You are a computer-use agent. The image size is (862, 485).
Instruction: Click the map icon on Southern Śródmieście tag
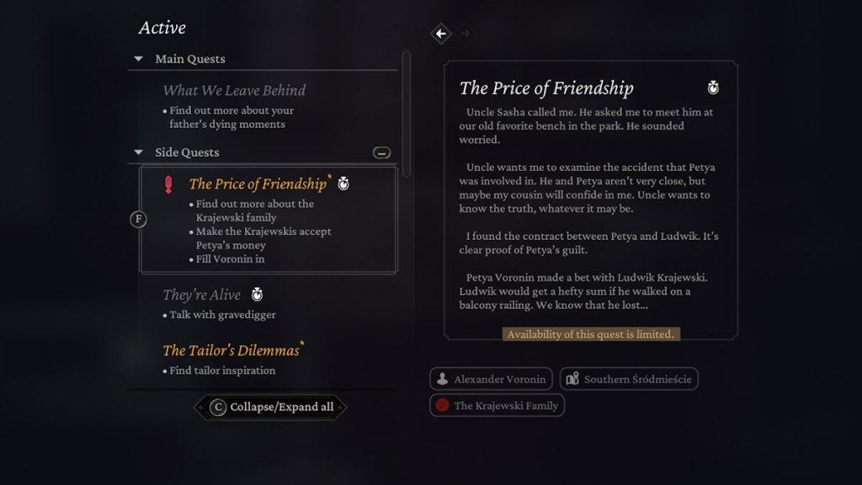click(x=572, y=379)
